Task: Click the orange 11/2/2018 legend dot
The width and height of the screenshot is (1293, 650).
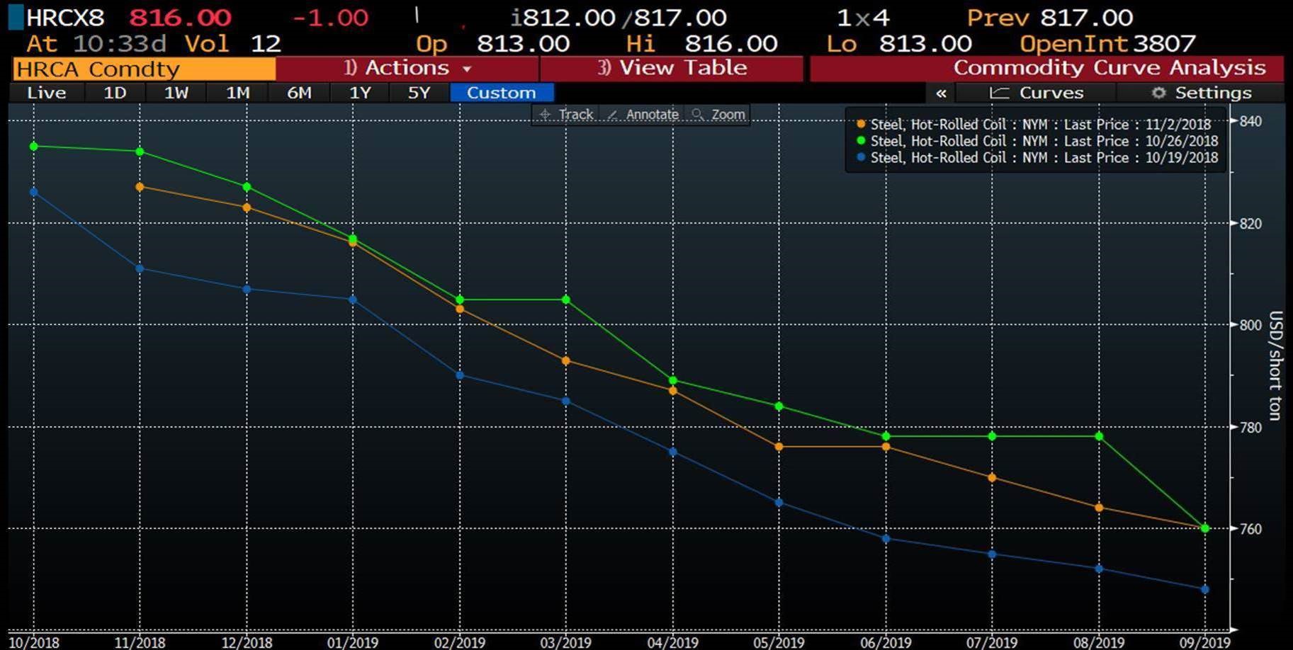Action: pos(861,124)
